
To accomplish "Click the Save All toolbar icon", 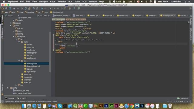I will click(6, 8).
